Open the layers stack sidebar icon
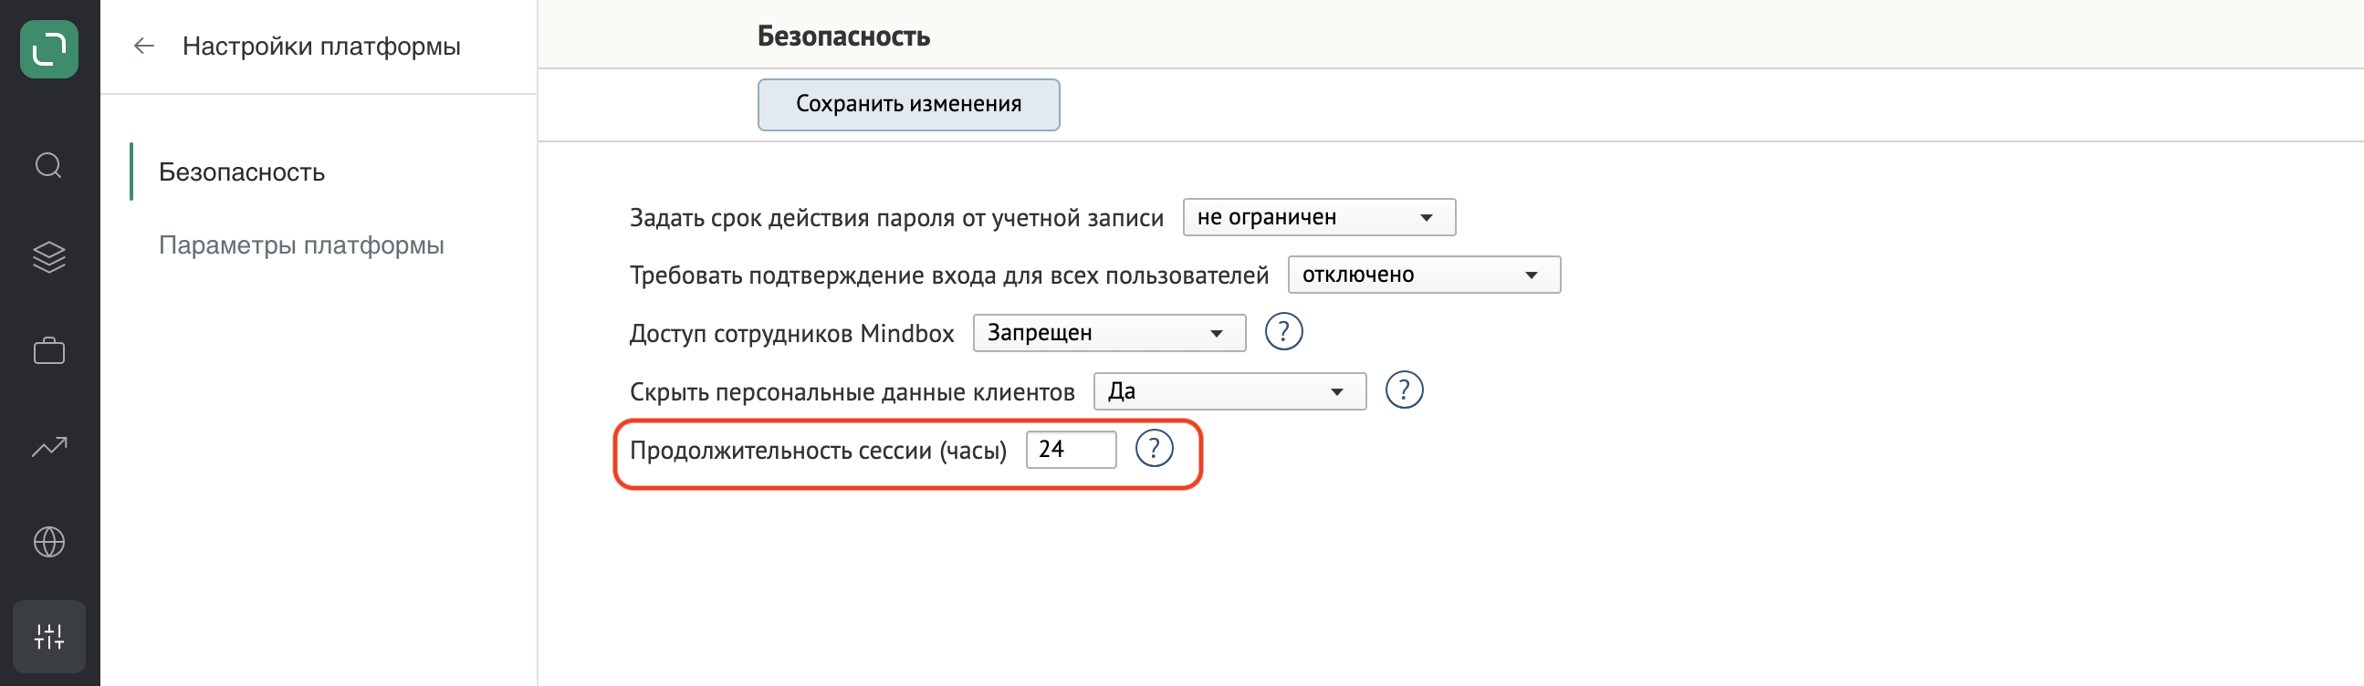Image resolution: width=2364 pixels, height=686 pixels. tap(48, 258)
